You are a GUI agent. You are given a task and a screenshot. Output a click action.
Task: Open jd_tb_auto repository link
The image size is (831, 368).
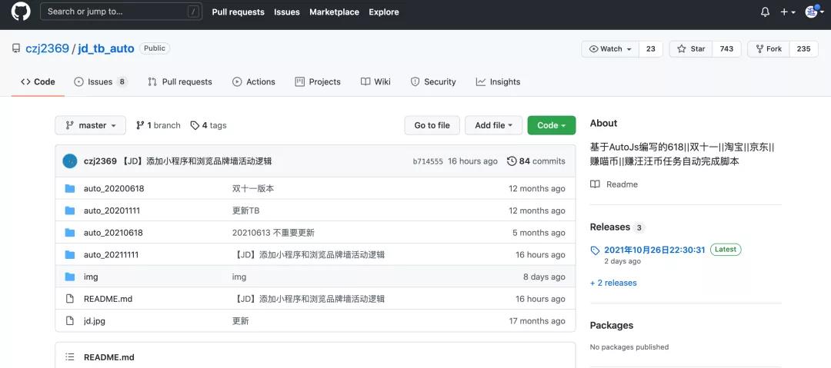[106, 48]
